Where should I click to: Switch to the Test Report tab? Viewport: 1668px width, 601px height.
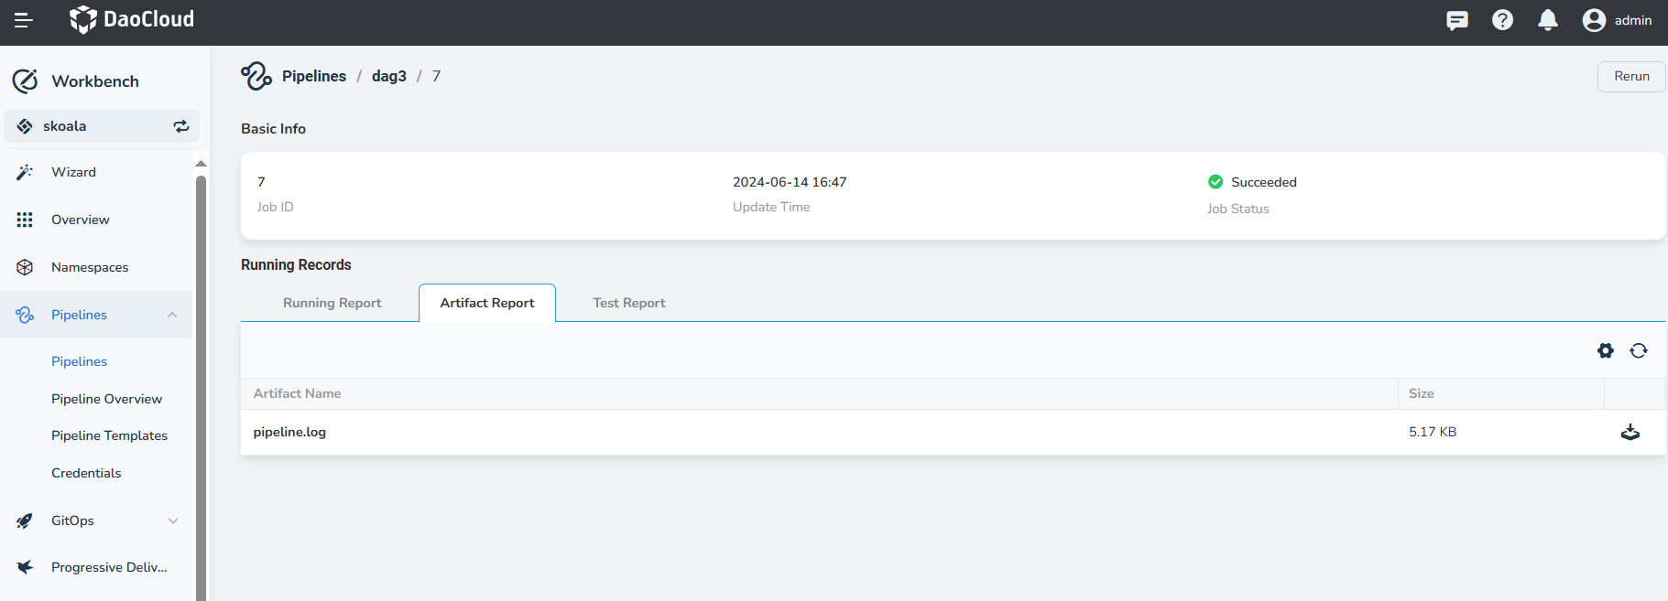coord(628,303)
